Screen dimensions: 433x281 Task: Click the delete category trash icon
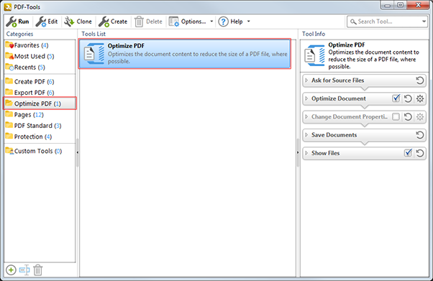(38, 270)
